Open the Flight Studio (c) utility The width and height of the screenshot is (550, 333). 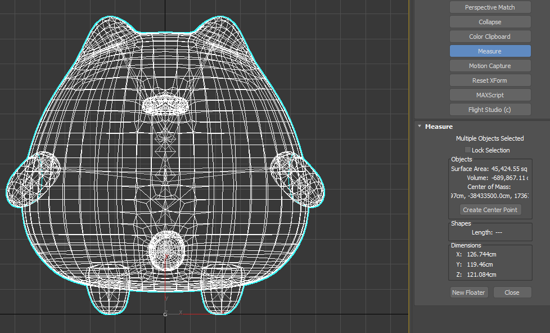tap(490, 110)
